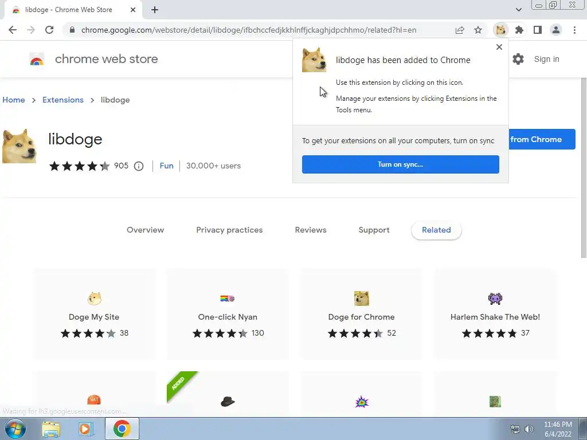Open Windows Media Player from taskbar

pyautogui.click(x=85, y=429)
